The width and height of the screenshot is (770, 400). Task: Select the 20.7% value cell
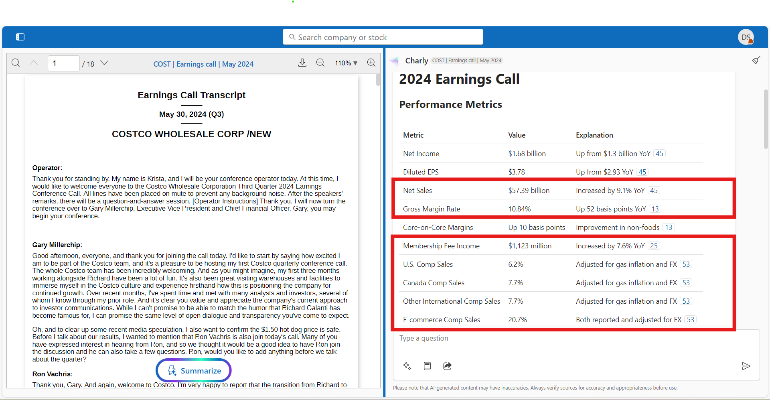(x=517, y=320)
